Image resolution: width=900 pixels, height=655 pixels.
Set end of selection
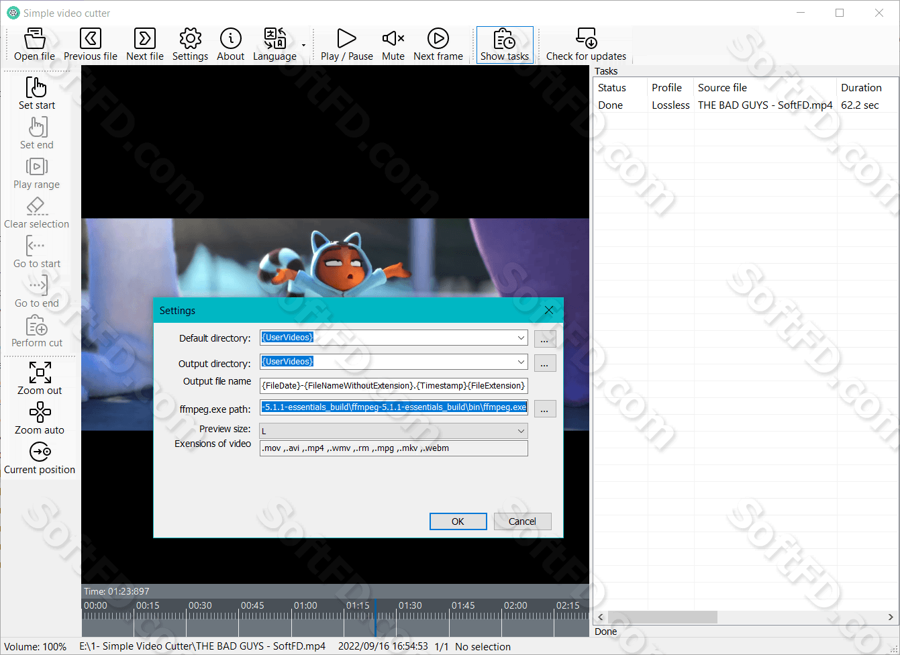[37, 133]
